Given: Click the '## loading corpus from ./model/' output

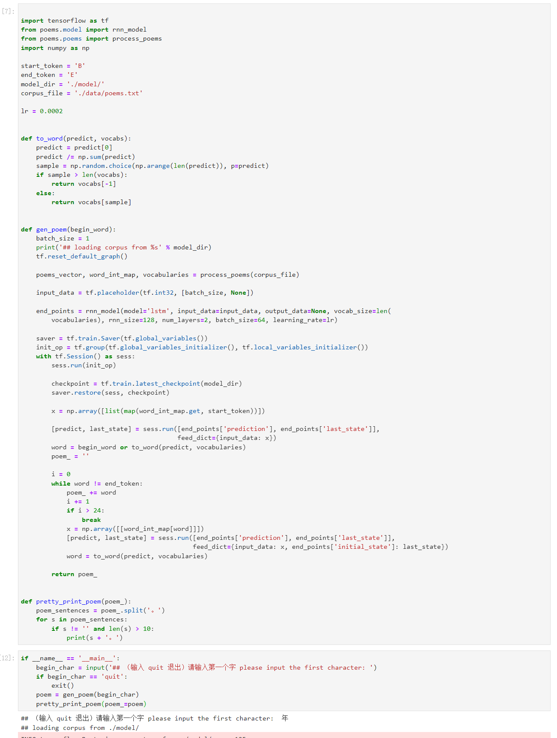Looking at the screenshot, I should pos(80,728).
